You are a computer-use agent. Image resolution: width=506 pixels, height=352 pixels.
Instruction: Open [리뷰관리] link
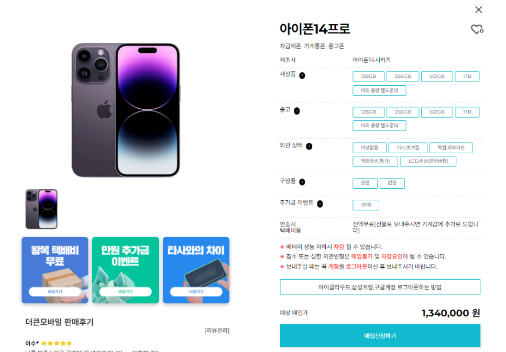[217, 331]
